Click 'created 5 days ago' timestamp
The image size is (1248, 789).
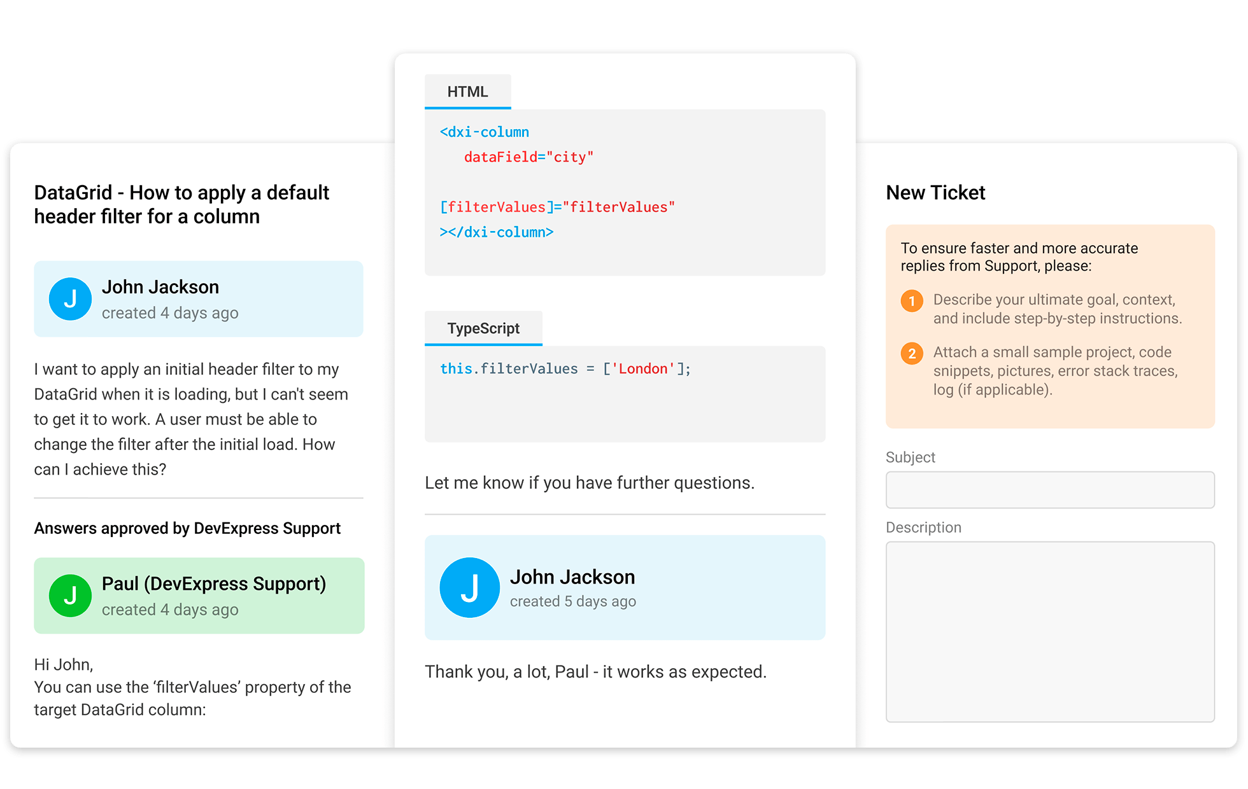[573, 601]
